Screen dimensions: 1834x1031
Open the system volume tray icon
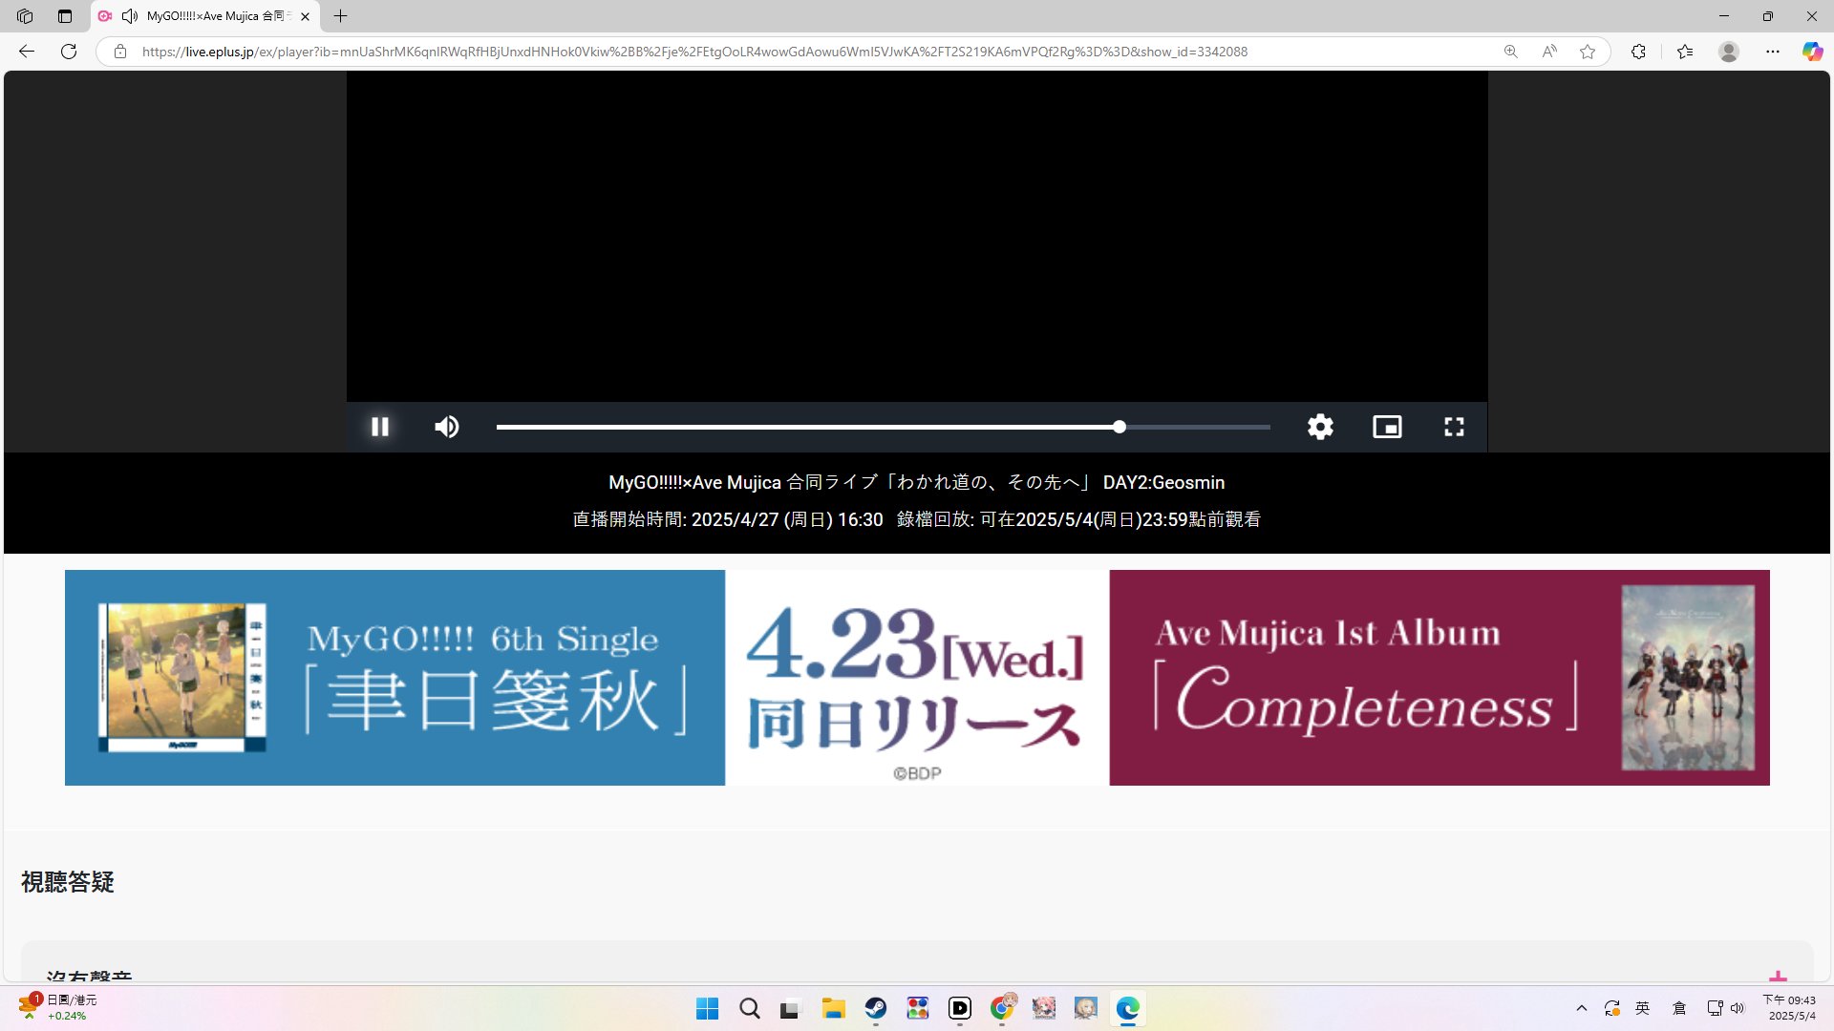point(1738,1008)
